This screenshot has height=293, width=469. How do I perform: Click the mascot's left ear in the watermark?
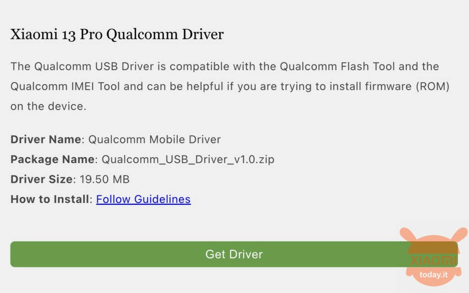409,234
